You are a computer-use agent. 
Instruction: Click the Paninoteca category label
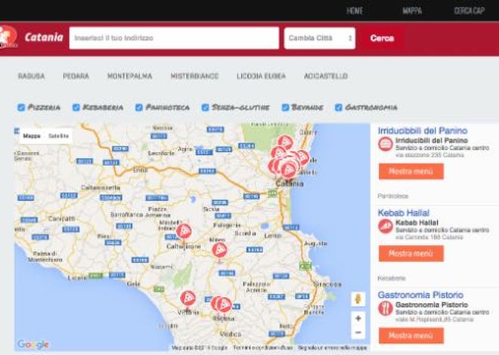[392, 196]
